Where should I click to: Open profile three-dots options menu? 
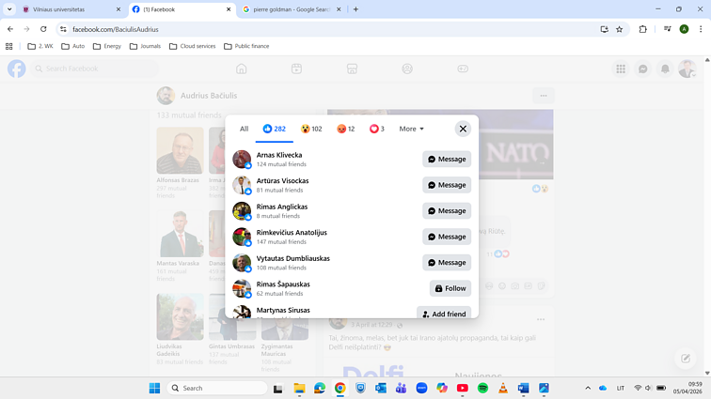544,96
